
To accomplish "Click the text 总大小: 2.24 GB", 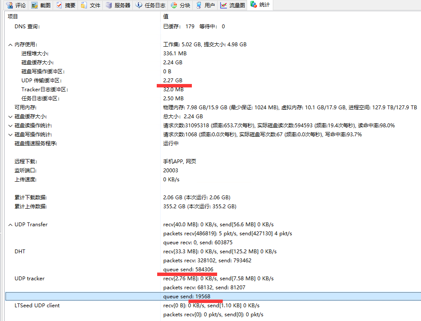I will (x=183, y=117).
